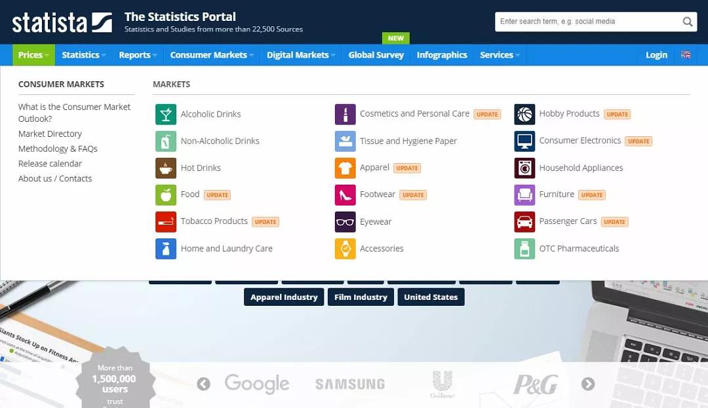708x408 pixels.
Task: Click the Apparel t-shirt icon
Action: pyautogui.click(x=345, y=168)
